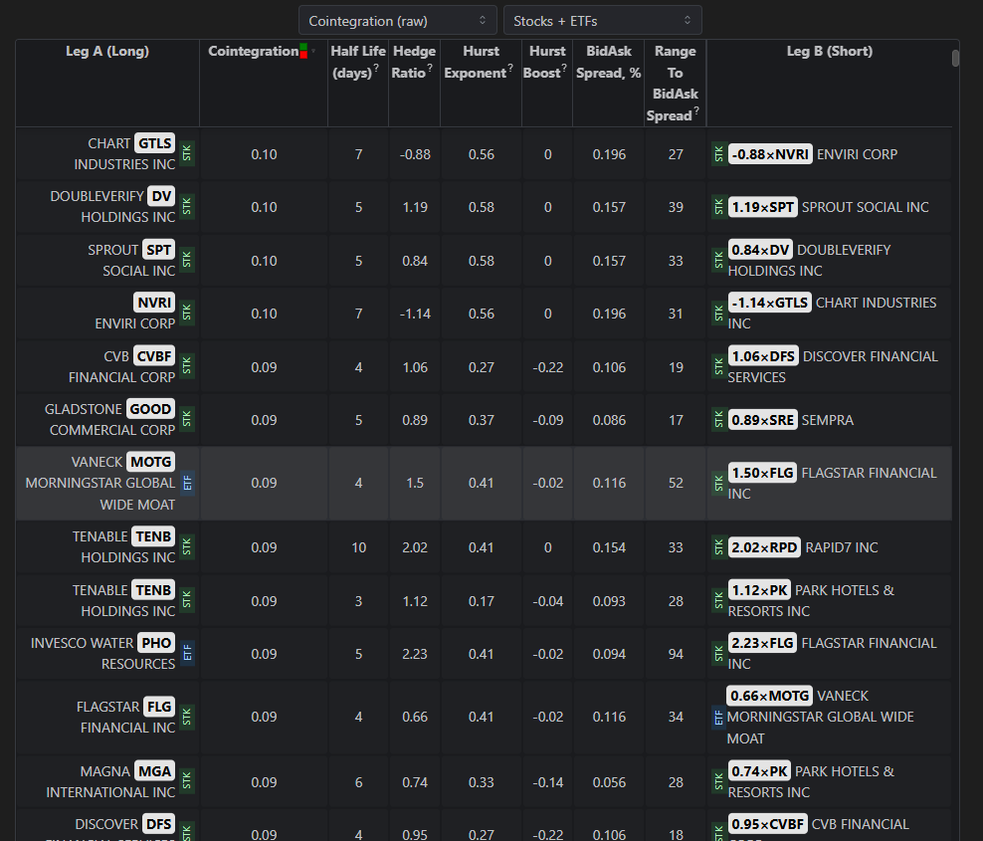Click the 1.50×FLG badge in Leg B
The width and height of the screenshot is (983, 841).
click(x=762, y=473)
